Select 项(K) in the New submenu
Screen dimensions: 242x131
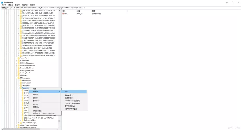[x=74, y=91]
